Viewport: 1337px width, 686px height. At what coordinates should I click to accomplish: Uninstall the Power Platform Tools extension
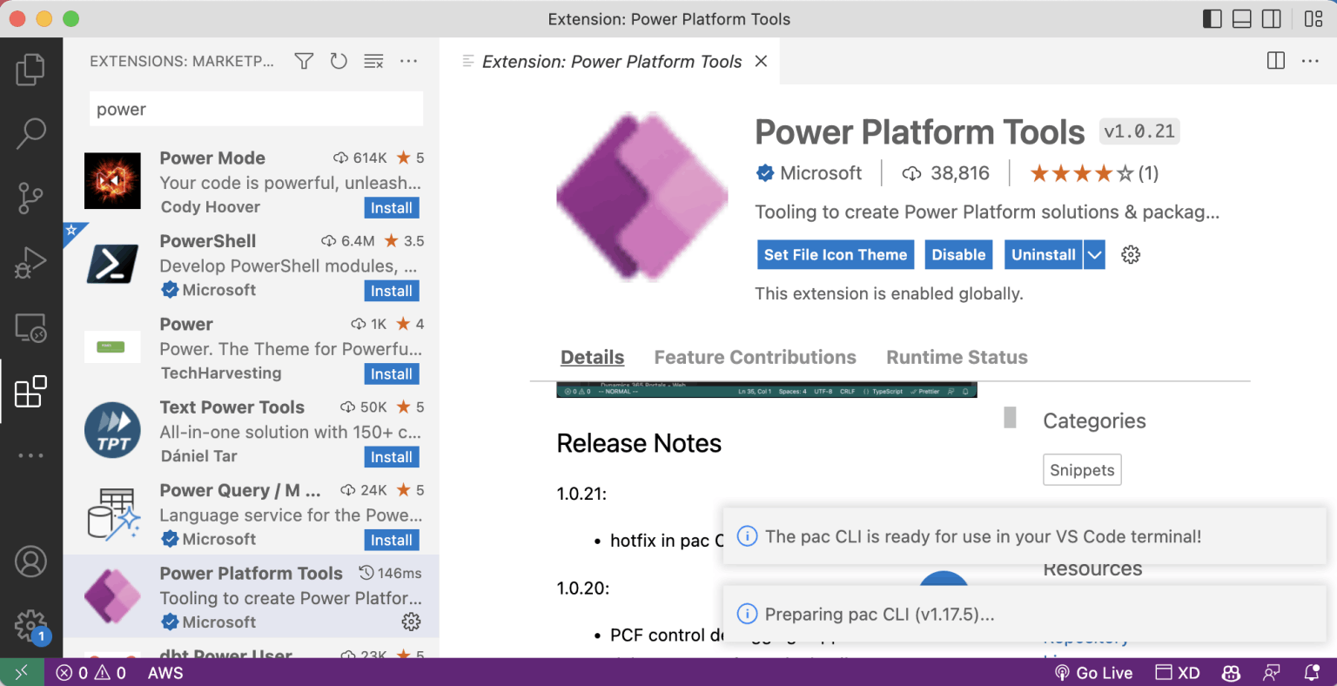click(x=1044, y=254)
